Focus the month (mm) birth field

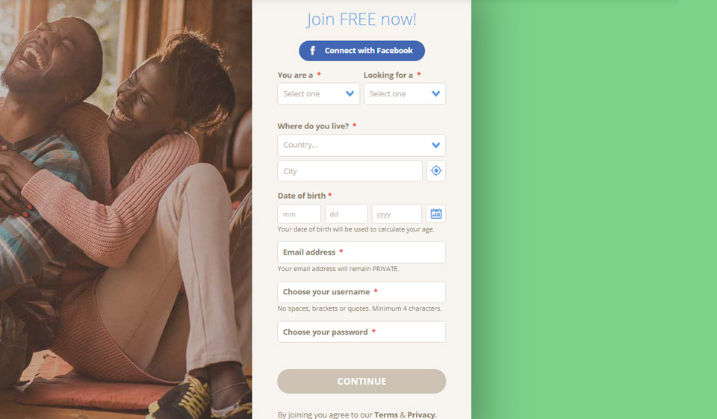coord(299,214)
